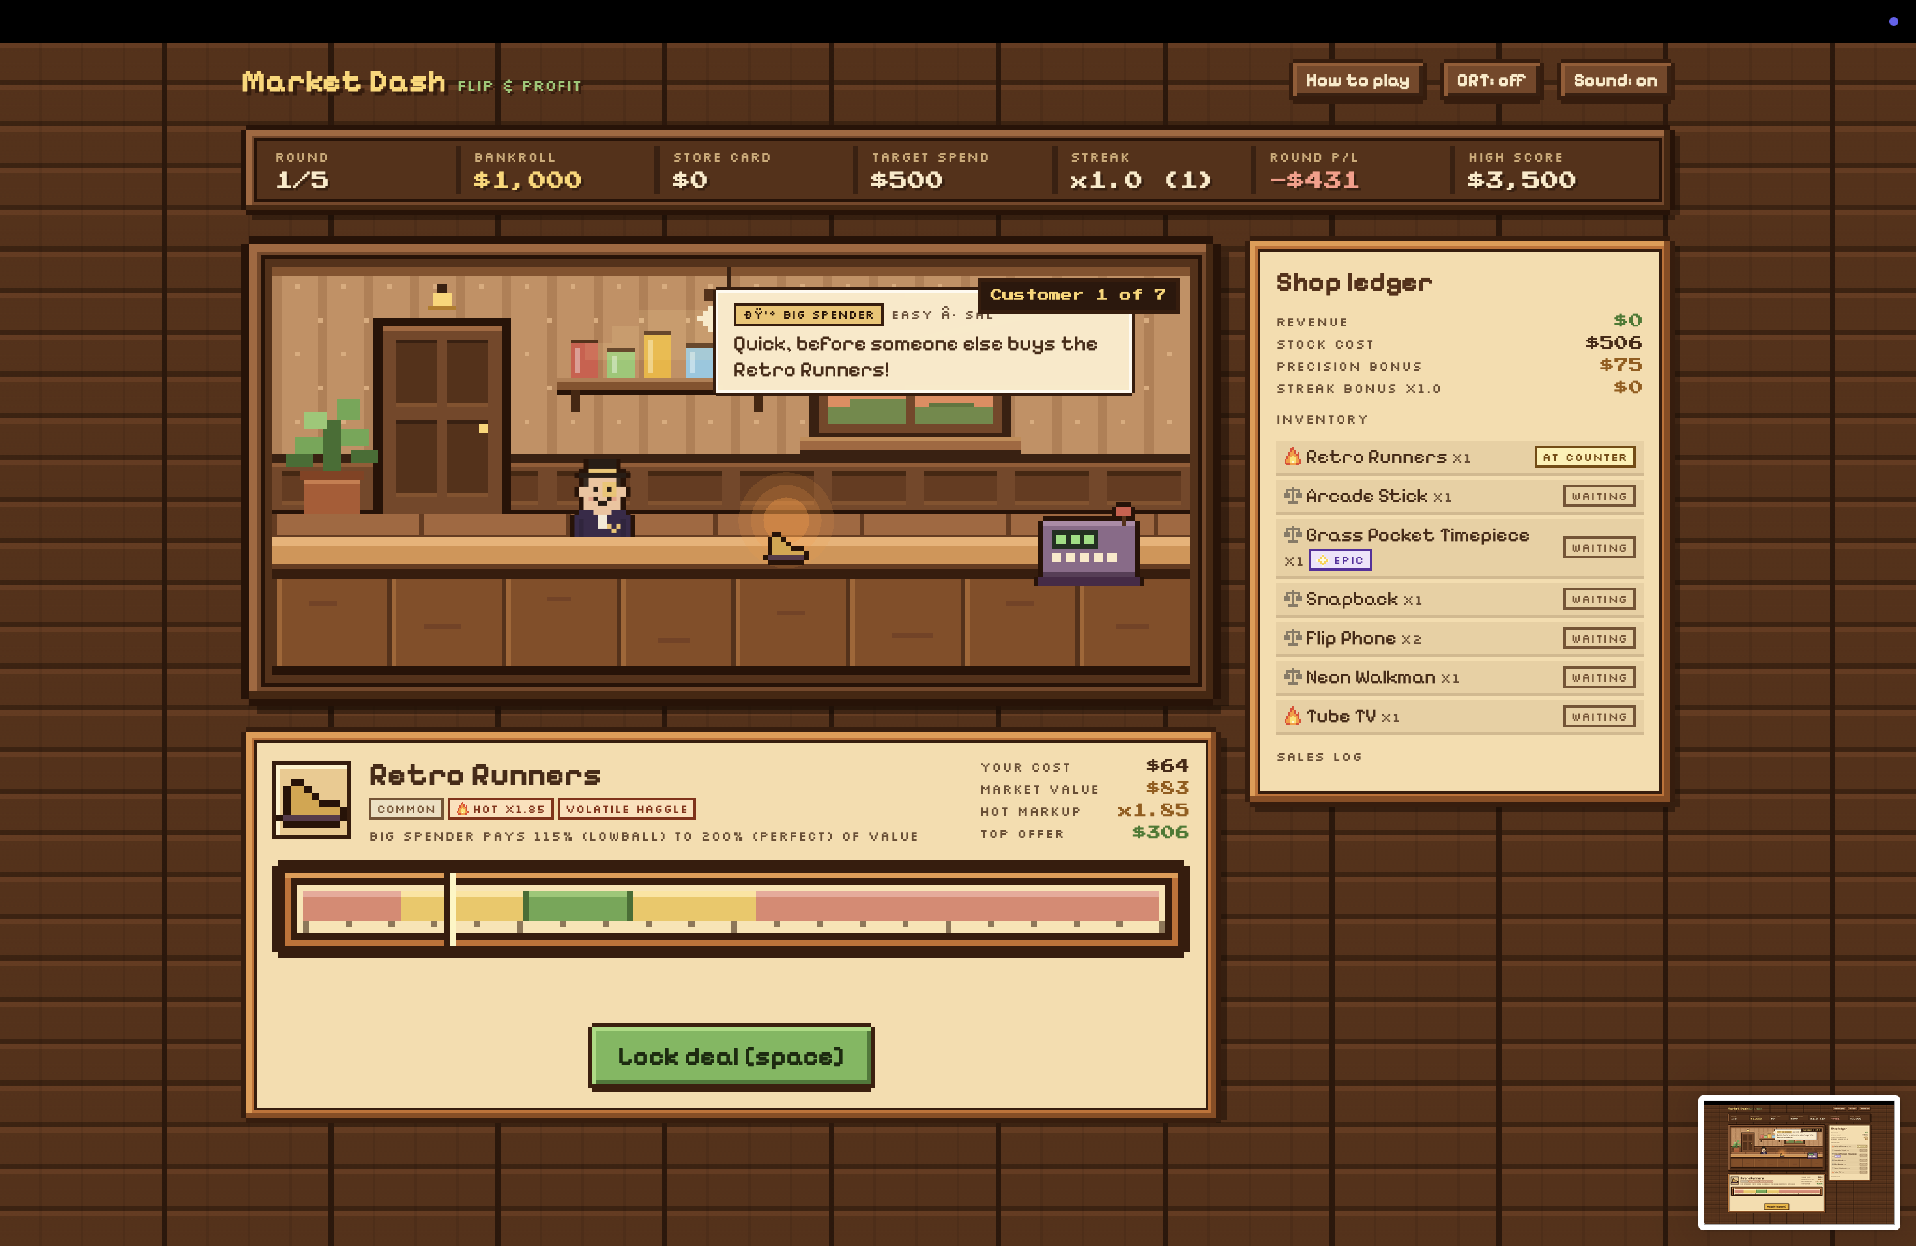Open the How to play instructions
This screenshot has width=1916, height=1246.
click(1357, 81)
